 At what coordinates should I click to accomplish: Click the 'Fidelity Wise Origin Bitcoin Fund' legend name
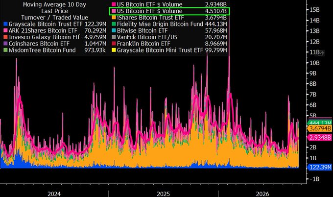[x=160, y=24]
